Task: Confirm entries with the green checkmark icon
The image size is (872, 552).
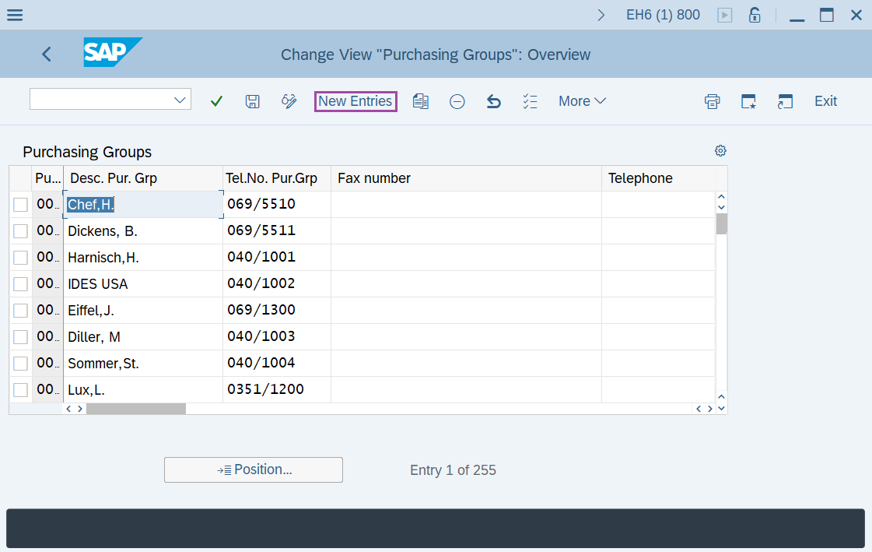Action: click(x=216, y=101)
